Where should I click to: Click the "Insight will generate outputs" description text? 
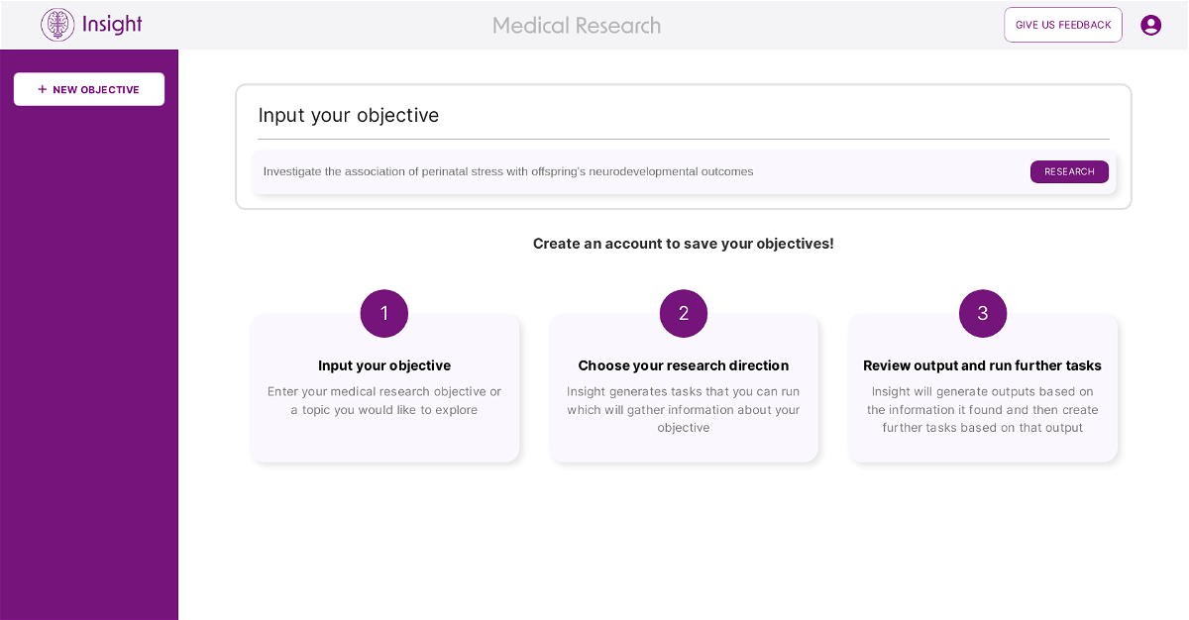982,409
